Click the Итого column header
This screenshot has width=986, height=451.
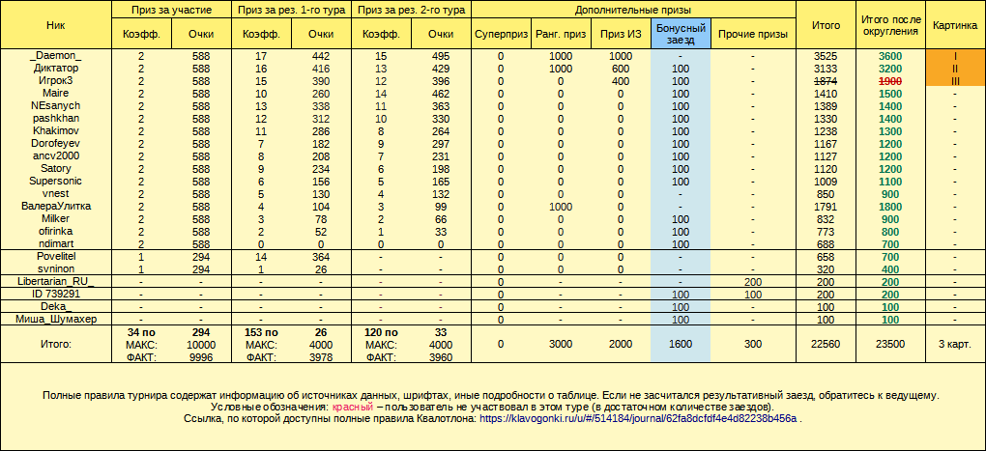coord(826,25)
